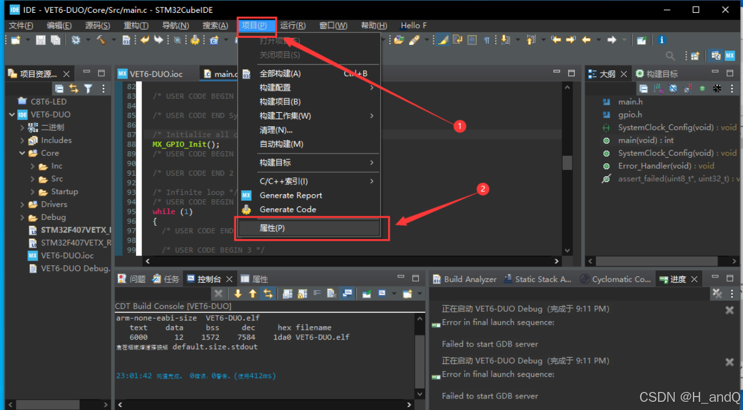Click the console horizontal scrollbar right arrow
The width and height of the screenshot is (743, 410).
(x=410, y=405)
